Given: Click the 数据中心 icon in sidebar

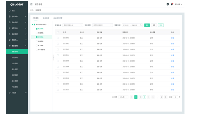Looking at the screenshot, I should pyautogui.click(x=10, y=40).
